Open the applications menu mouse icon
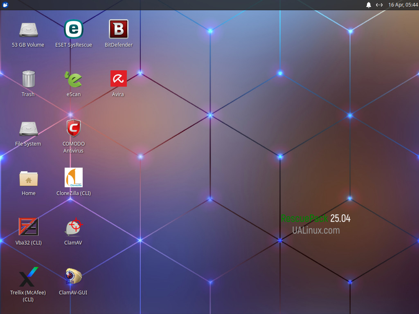This screenshot has height=314, width=419. tap(5, 5)
